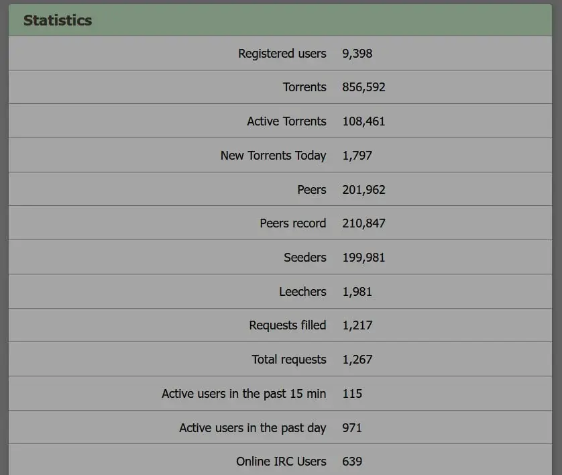Click the Statistics panel header
Screen dimensions: 562x475
58,20
